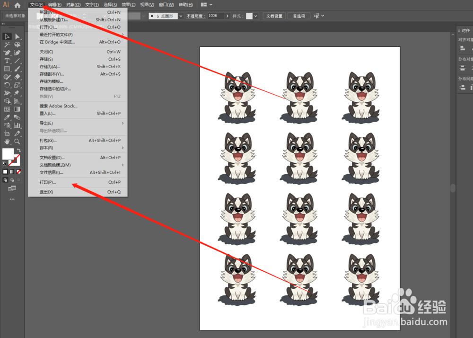The image size is (473, 338).
Task: Select the Pen tool
Action: coord(7,53)
